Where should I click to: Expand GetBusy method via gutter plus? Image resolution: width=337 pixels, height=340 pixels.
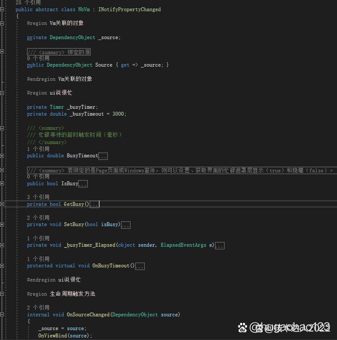(x=2, y=204)
